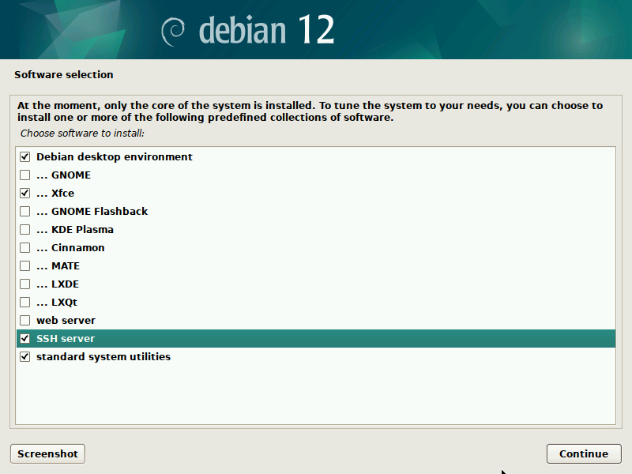This screenshot has width=632, height=474.
Task: Check the GNOME Flashback option
Action: pyautogui.click(x=24, y=211)
